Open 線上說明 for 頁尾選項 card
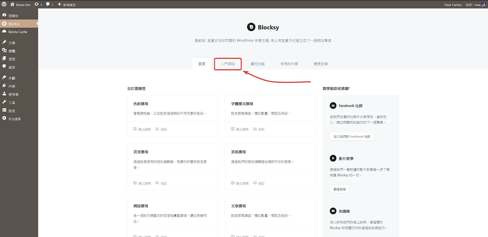 tap(240, 183)
